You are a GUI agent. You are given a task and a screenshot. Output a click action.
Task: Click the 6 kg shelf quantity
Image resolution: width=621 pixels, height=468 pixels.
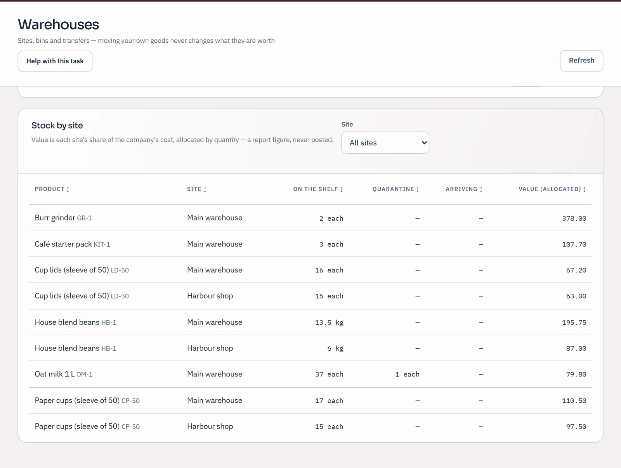point(335,348)
